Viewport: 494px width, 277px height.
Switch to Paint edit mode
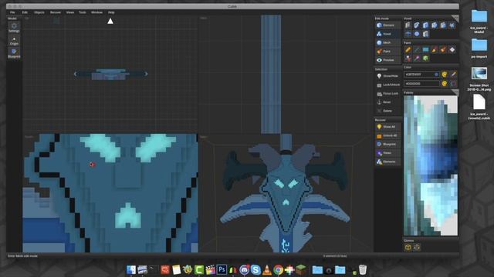coord(387,52)
